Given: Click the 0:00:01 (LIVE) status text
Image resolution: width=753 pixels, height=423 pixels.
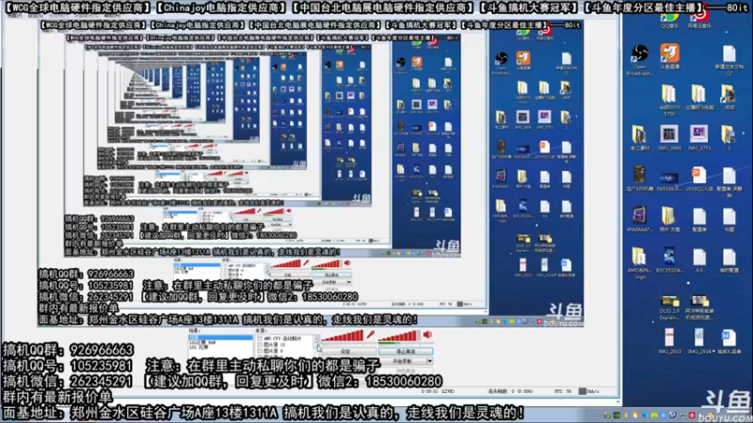Looking at the screenshot, I should click(438, 392).
